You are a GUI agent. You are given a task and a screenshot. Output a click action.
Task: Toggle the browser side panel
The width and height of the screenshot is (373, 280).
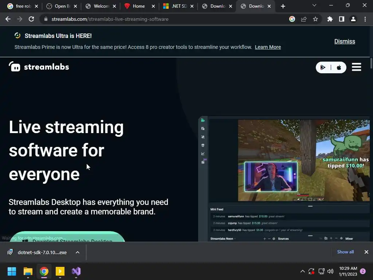[342, 19]
